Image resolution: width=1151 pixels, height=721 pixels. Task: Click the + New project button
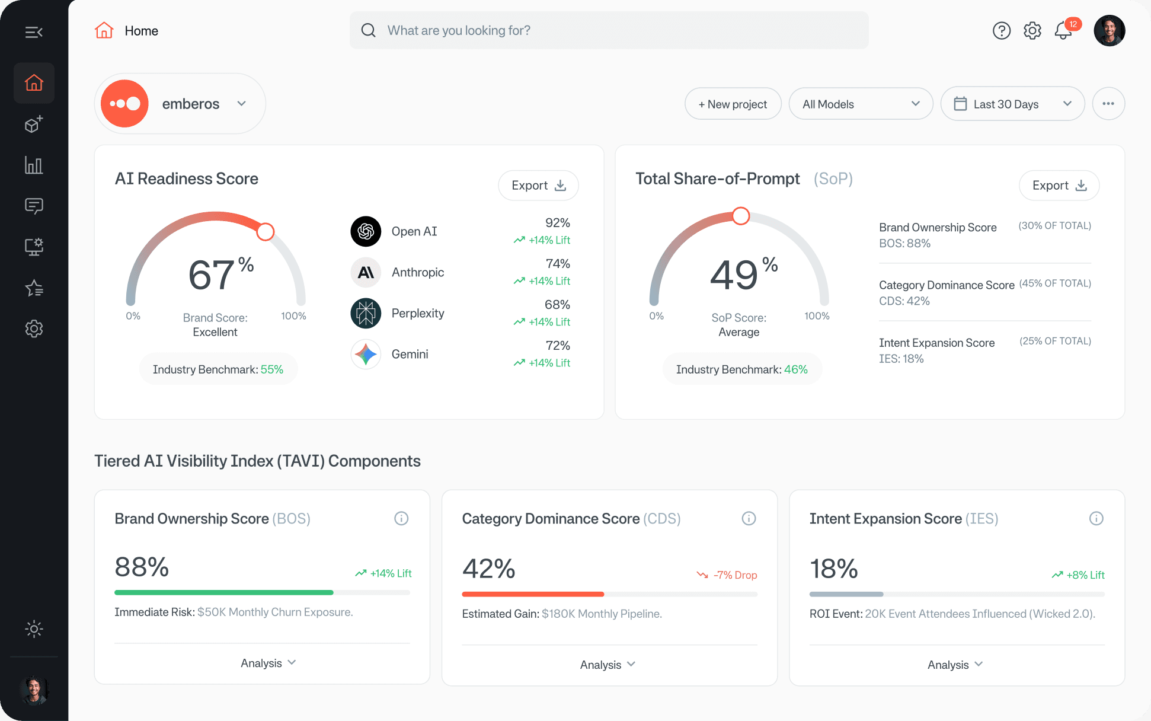[x=733, y=104]
